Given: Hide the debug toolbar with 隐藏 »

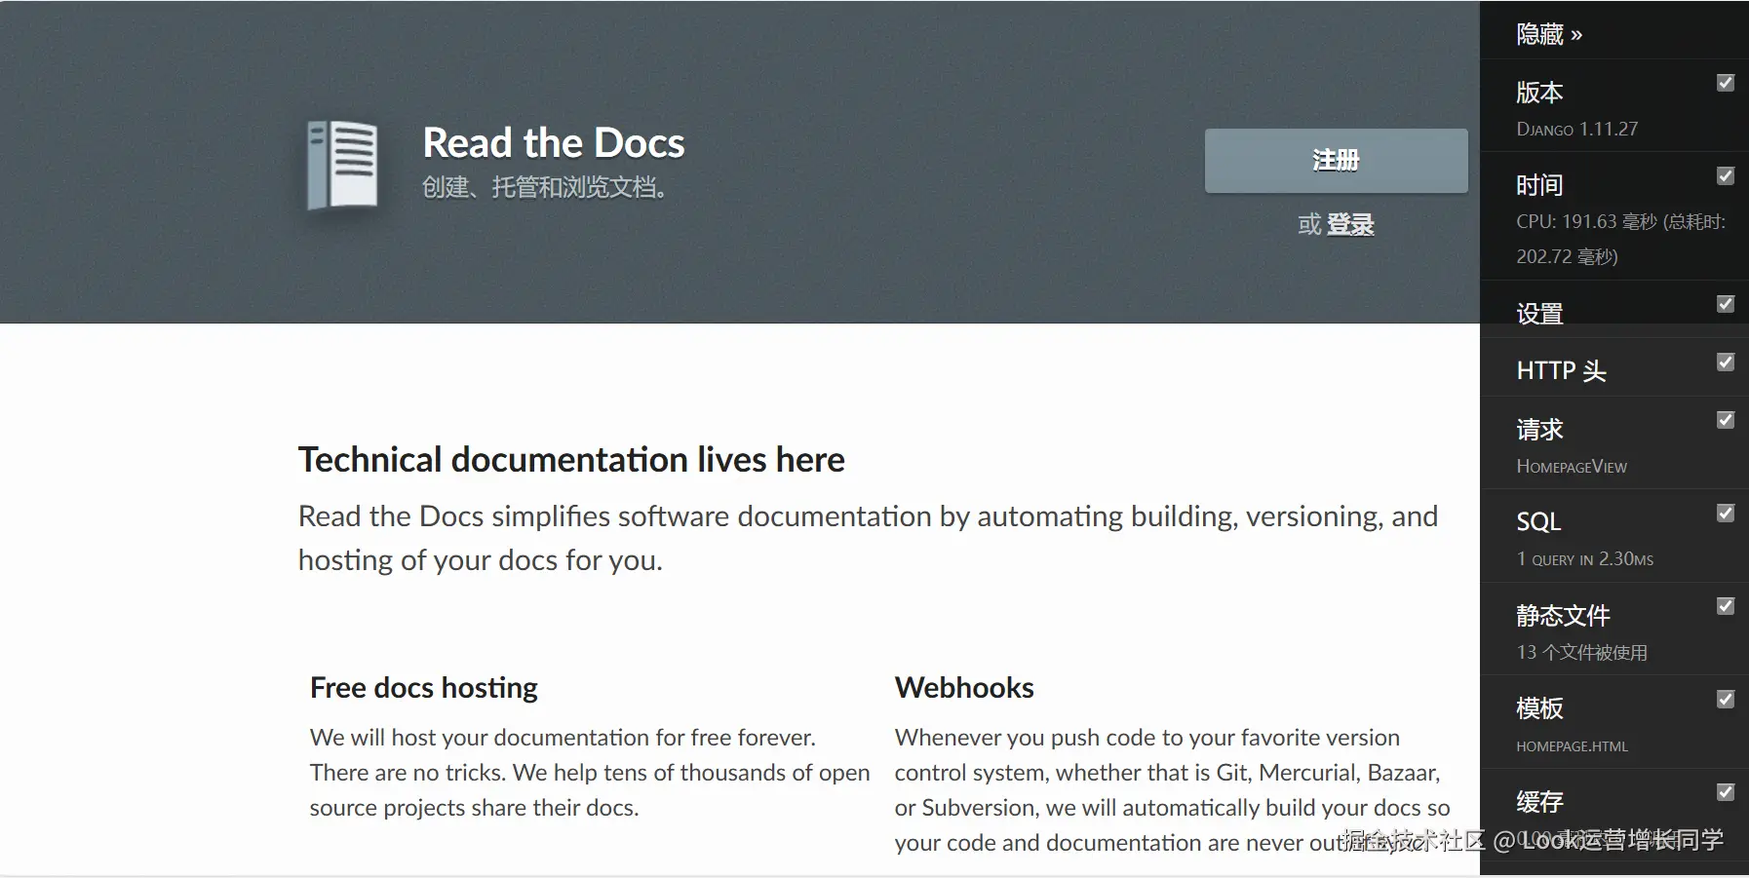Looking at the screenshot, I should point(1549,35).
